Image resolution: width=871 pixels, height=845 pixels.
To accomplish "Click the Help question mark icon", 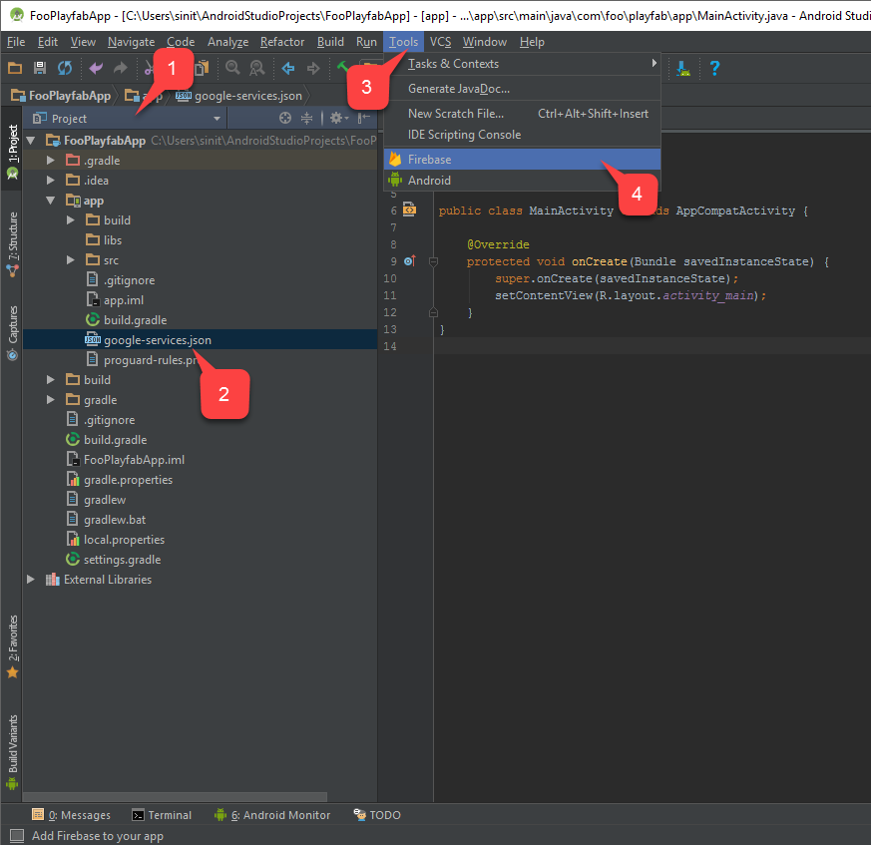I will pos(714,68).
